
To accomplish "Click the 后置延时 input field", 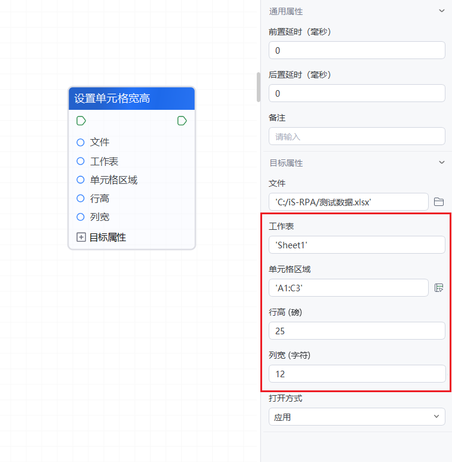I will point(356,93).
